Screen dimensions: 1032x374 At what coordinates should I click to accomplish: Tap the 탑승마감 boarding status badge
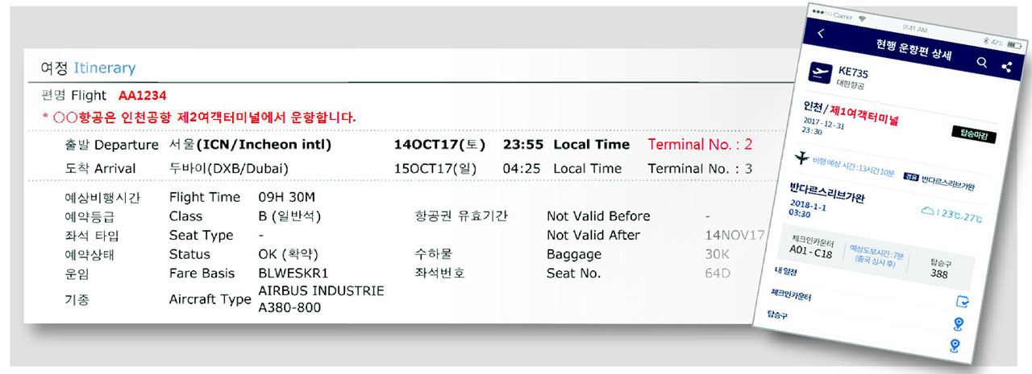[974, 135]
